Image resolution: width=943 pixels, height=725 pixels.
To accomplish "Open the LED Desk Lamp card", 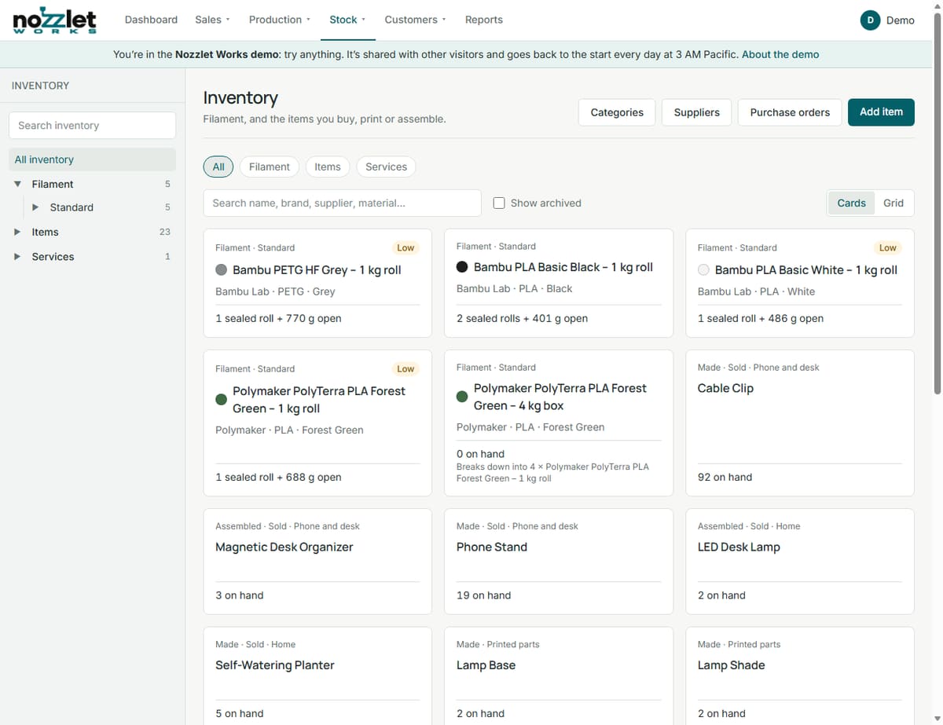I will click(800, 561).
